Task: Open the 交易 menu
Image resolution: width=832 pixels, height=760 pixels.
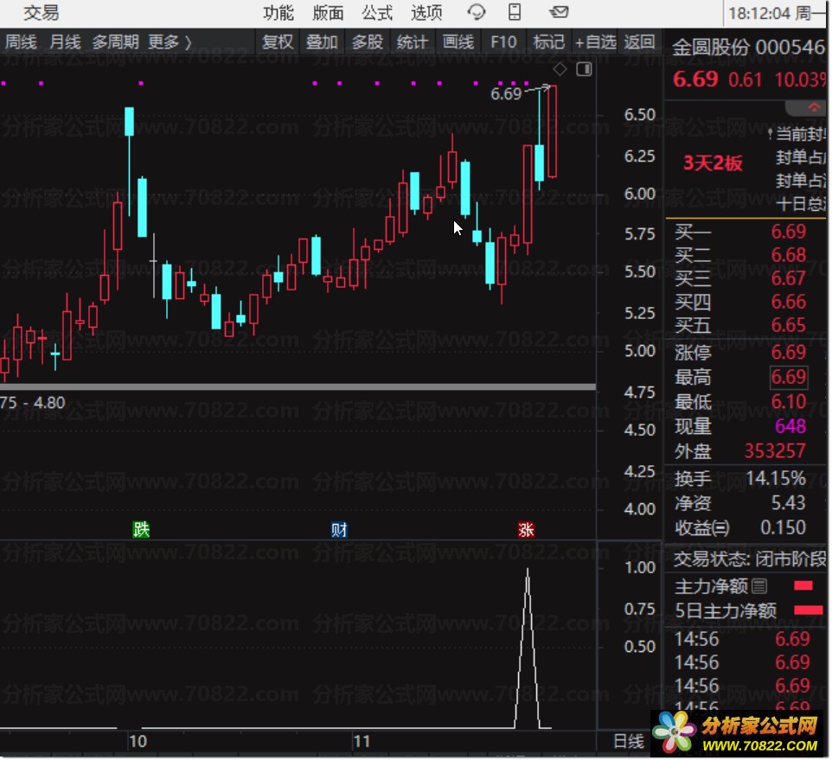Action: [41, 12]
